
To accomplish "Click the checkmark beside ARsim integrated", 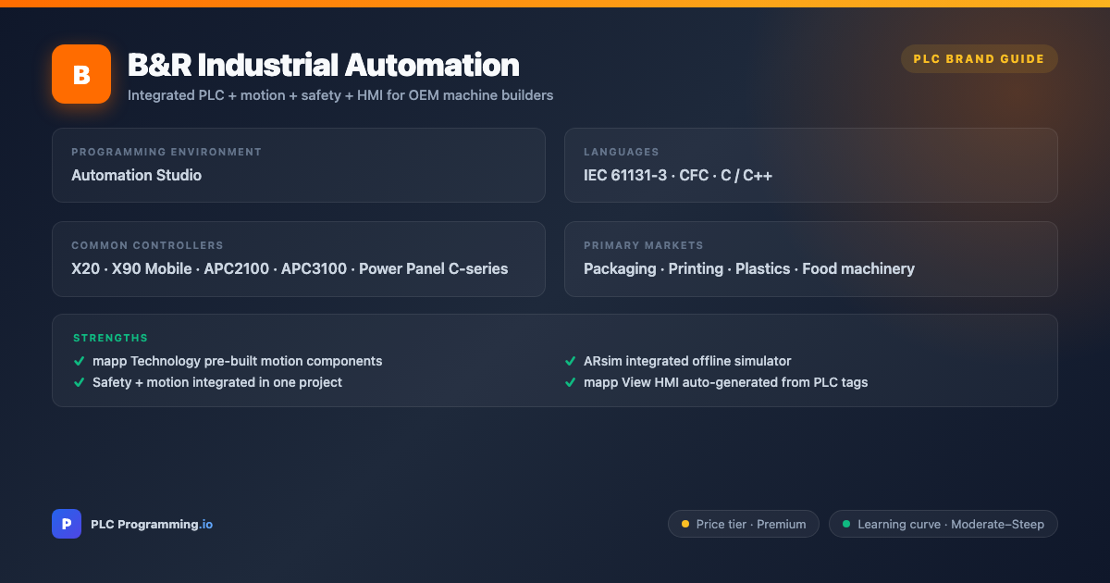I will 570,361.
